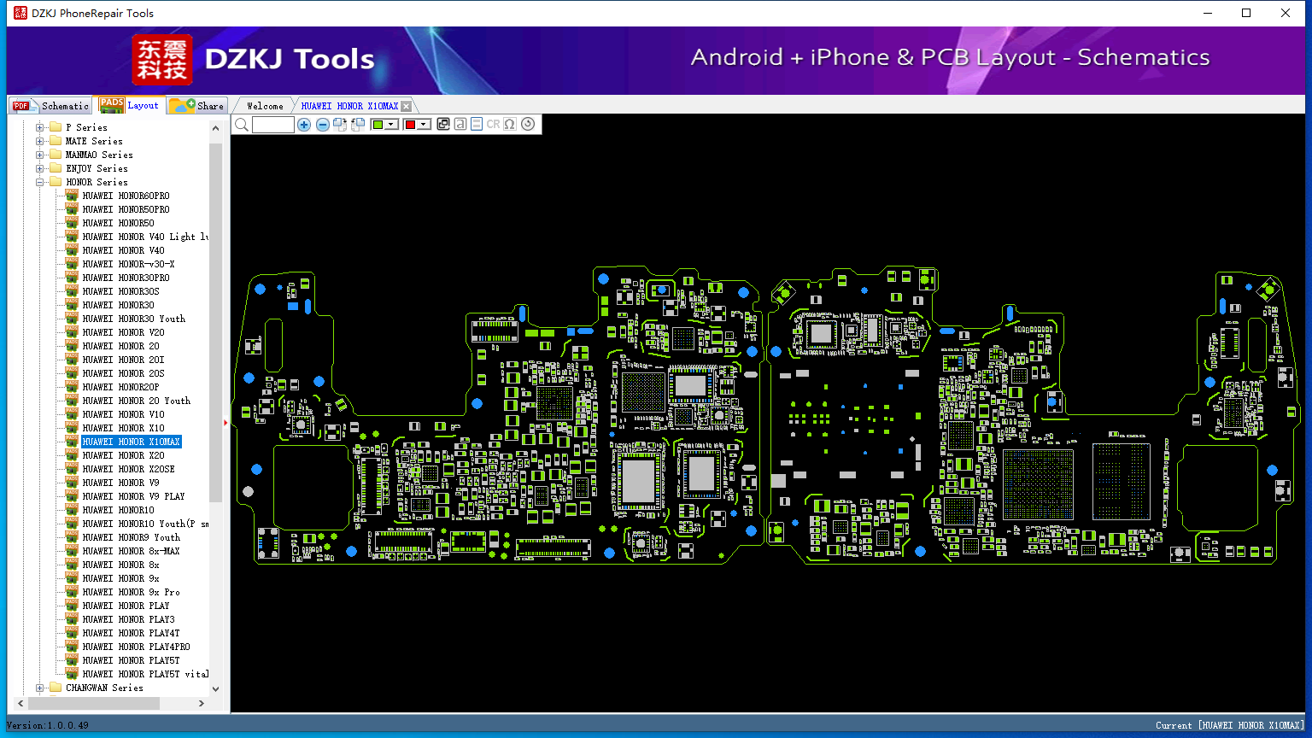Switch to the Schematic tab

tap(50, 106)
